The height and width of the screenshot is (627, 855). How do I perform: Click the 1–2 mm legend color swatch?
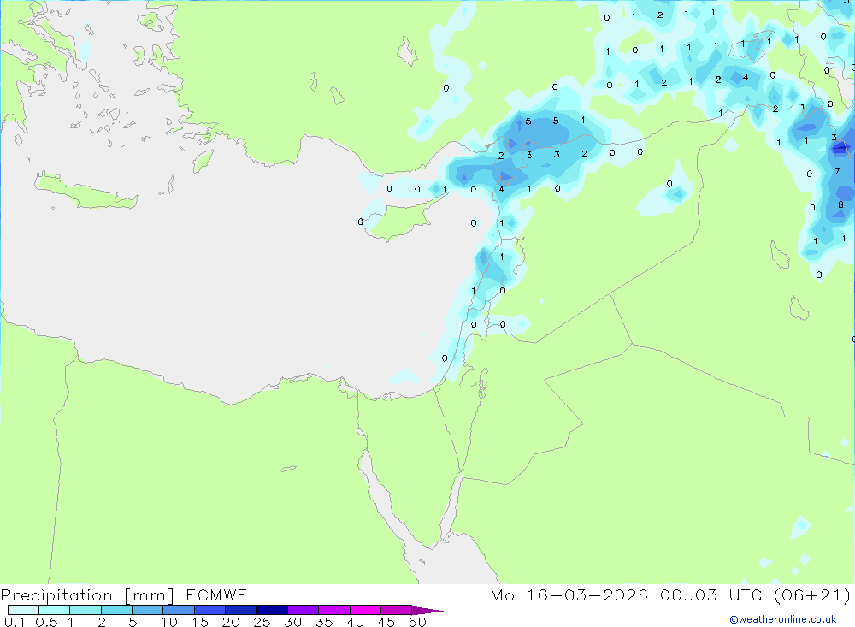click(x=85, y=610)
